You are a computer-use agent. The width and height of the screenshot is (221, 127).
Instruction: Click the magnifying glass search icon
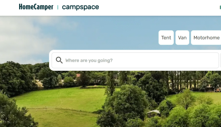coord(59,60)
